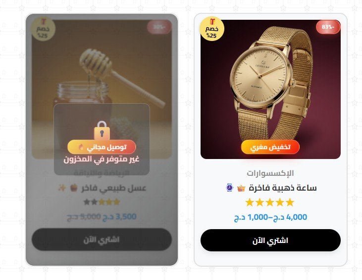Click the gift icon on the watch's yellow discount badge
This screenshot has width=362, height=280.
[x=212, y=22]
